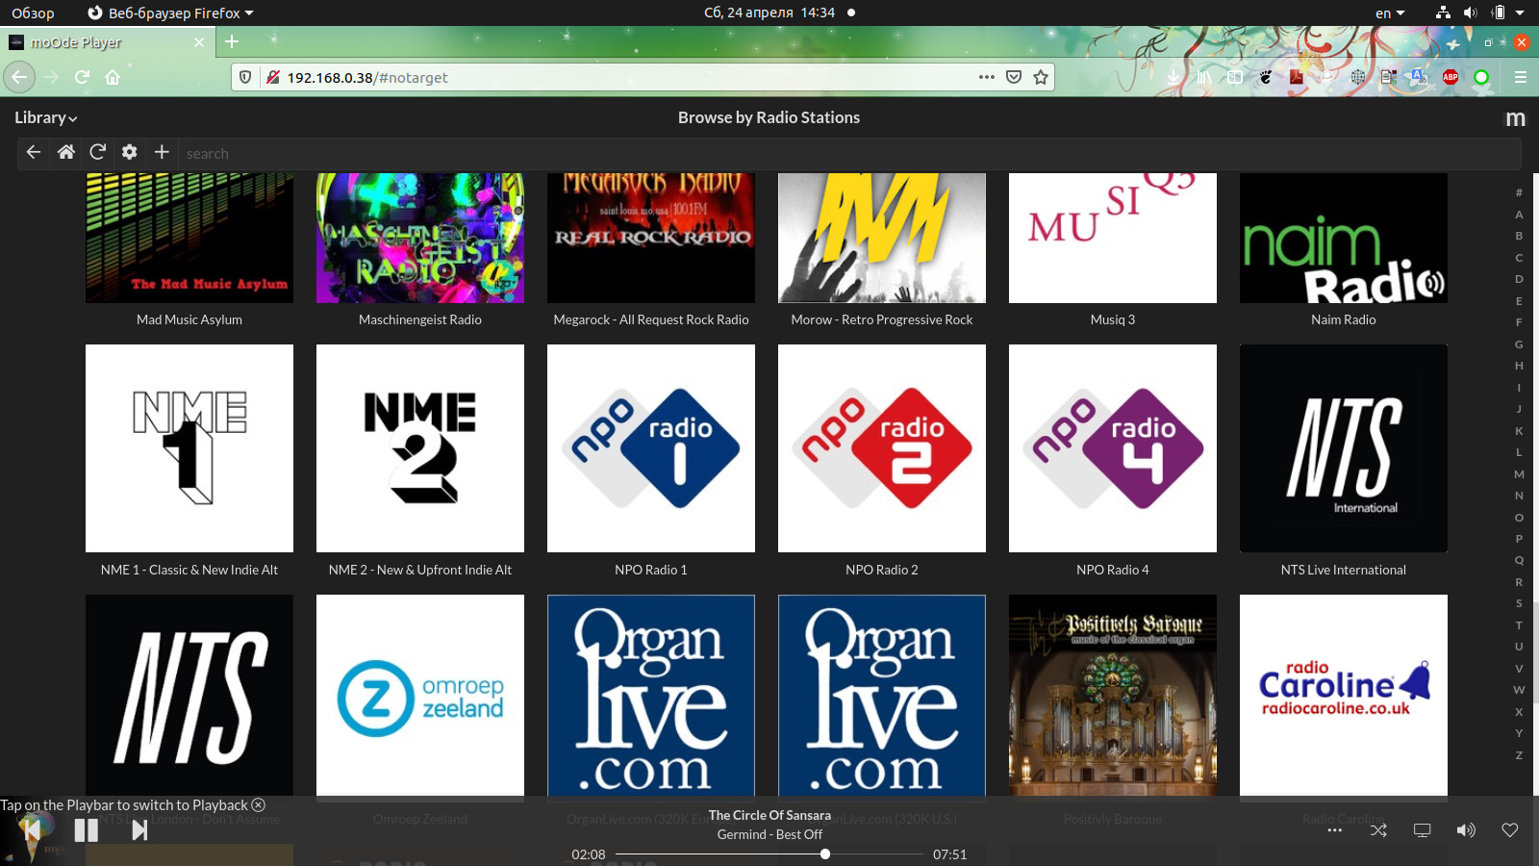Click 'Maschinengeist Radio' station label
This screenshot has width=1539, height=866.
[420, 319]
